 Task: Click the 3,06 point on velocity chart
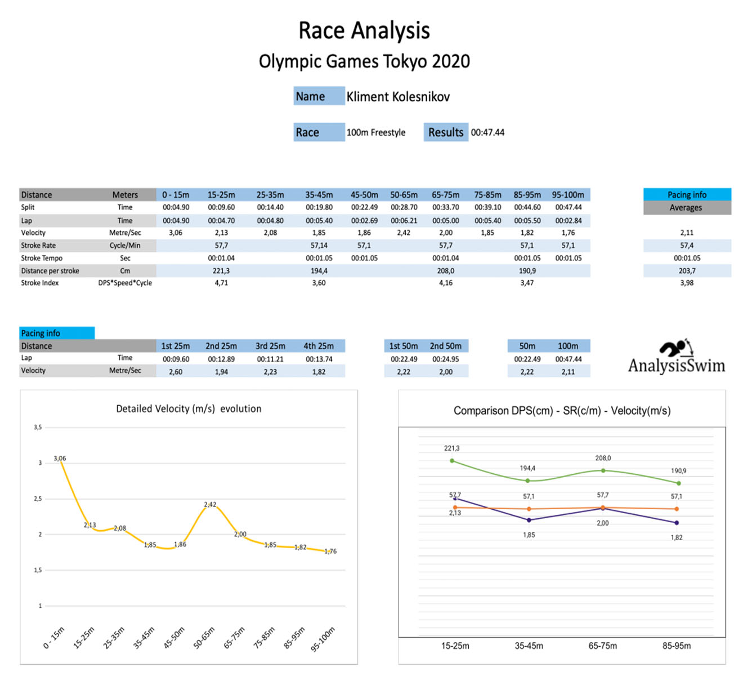point(60,461)
